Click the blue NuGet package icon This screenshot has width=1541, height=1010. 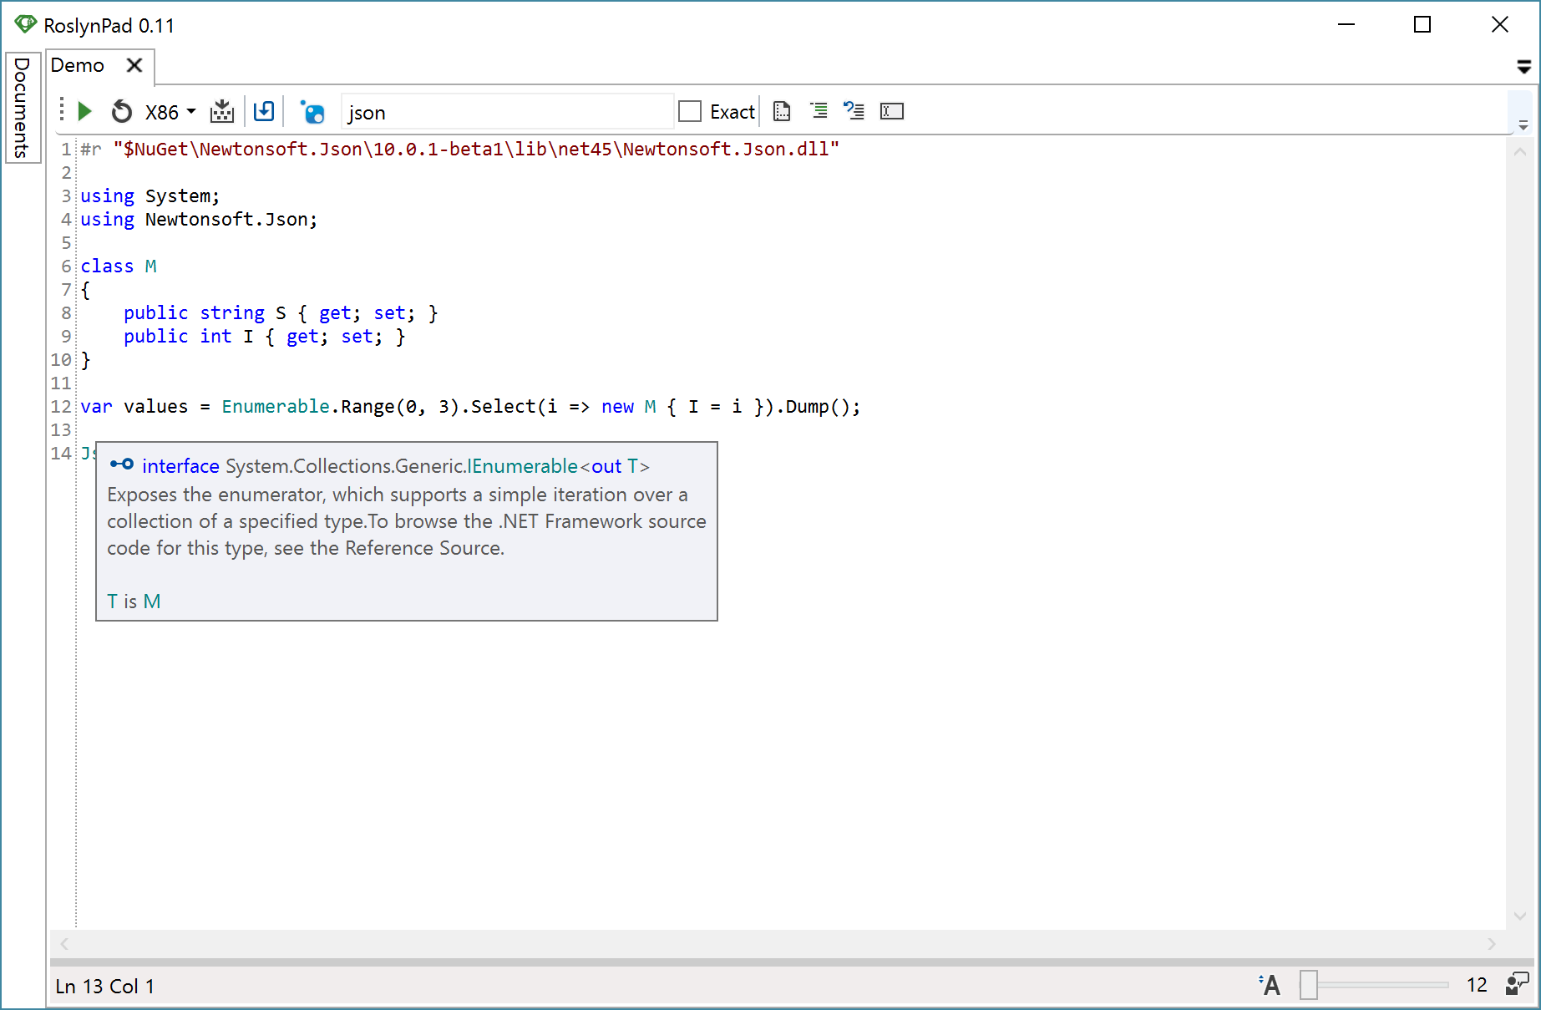(313, 112)
